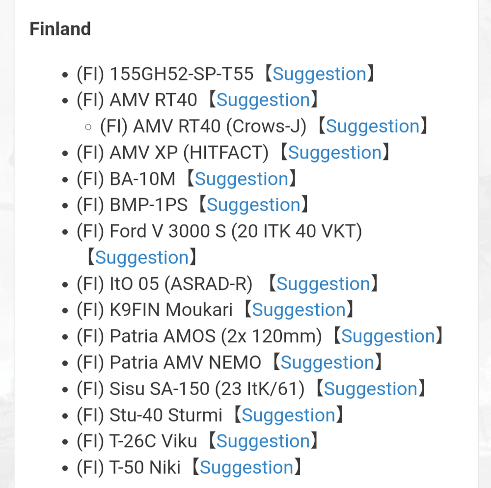Click the Finland section heading
This screenshot has width=491, height=488.
coord(60,29)
